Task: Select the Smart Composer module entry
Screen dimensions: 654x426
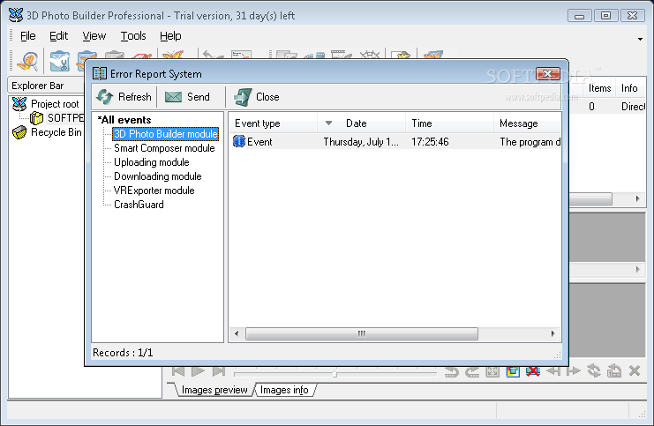Action: (164, 148)
